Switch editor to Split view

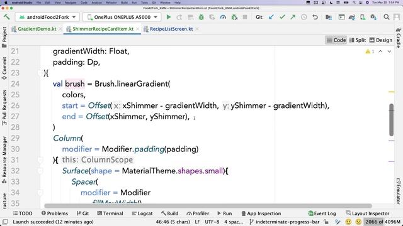(x=358, y=40)
